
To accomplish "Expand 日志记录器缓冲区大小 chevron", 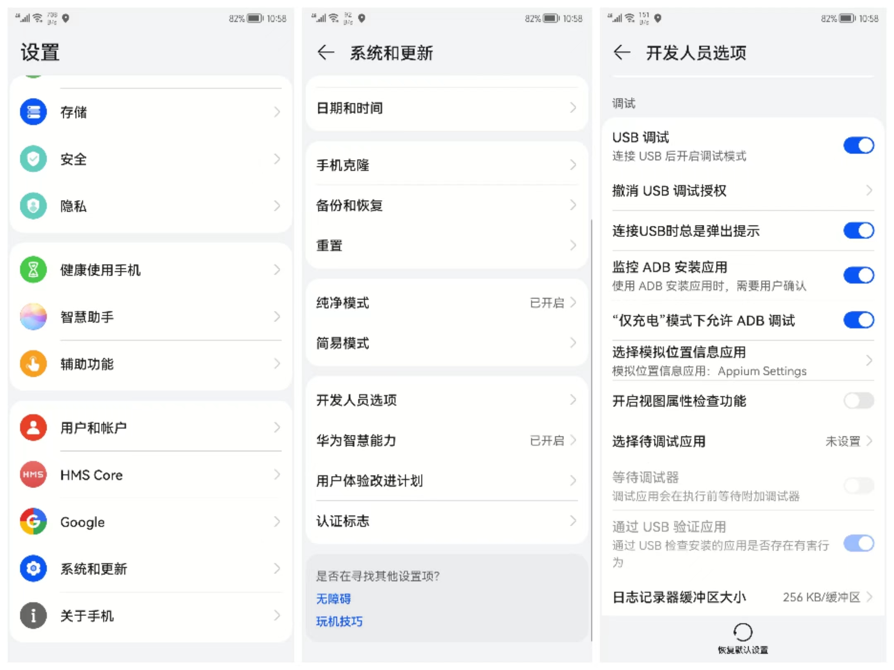I will pos(869,597).
